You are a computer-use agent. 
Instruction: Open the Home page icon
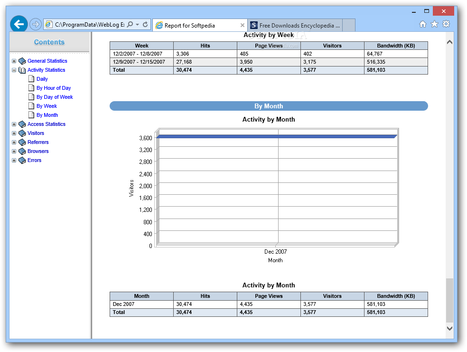[422, 24]
